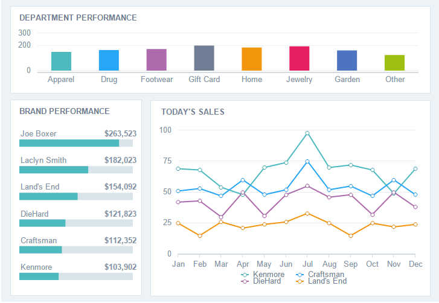Screen dimensions: 439x303
Task: Click the purple Footwear bar
Action: [156, 60]
